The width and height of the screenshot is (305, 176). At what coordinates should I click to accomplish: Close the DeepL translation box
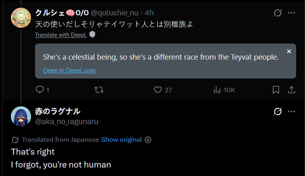click(x=289, y=52)
